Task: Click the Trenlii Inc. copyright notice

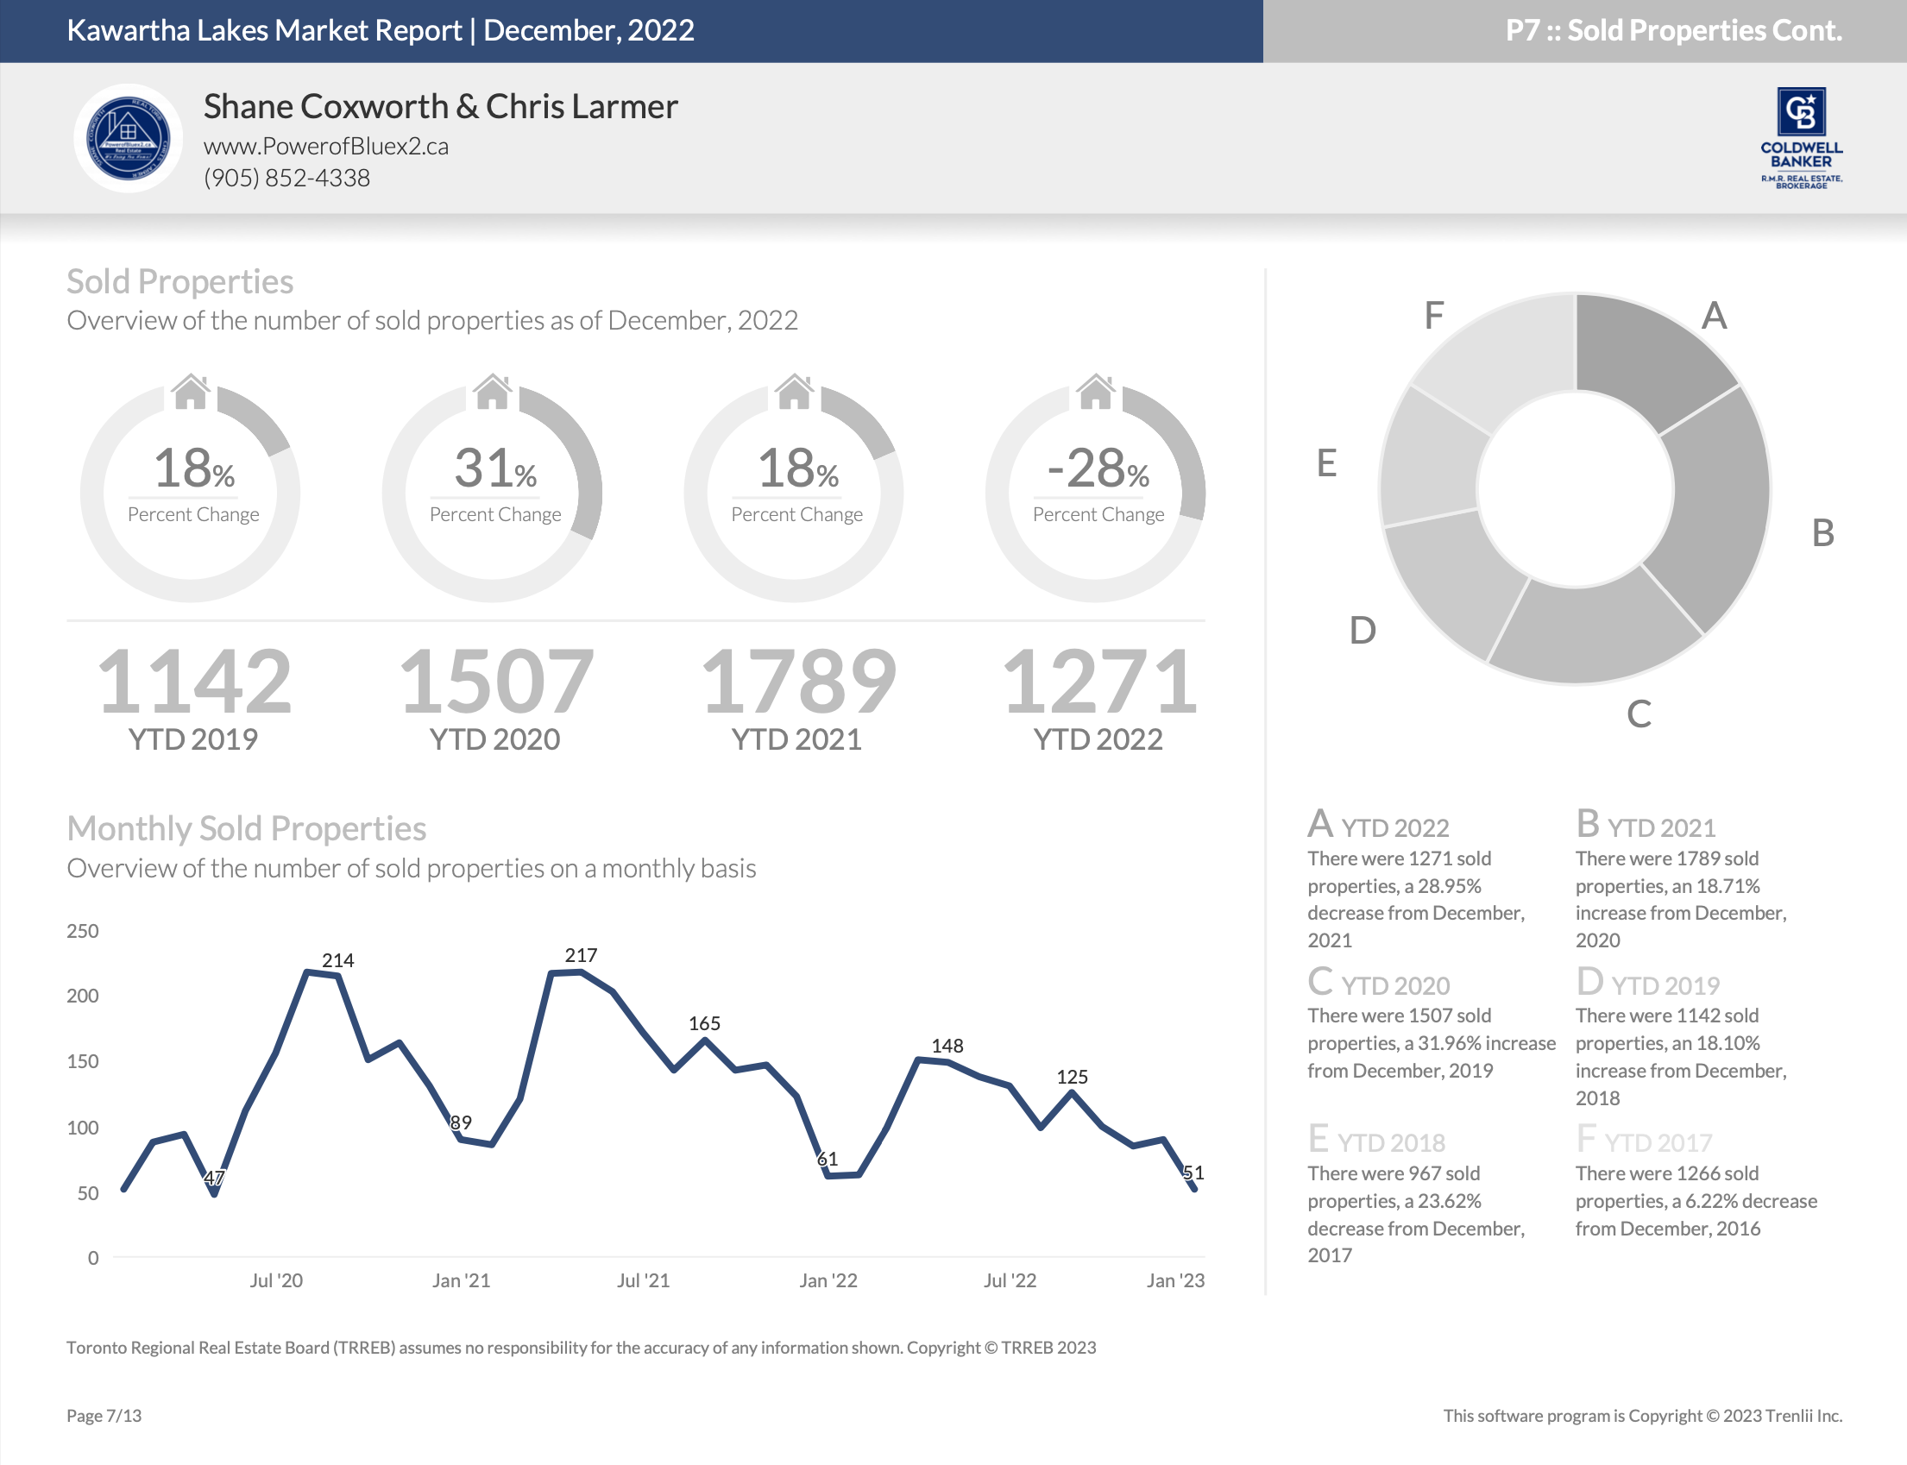Action: click(1643, 1415)
